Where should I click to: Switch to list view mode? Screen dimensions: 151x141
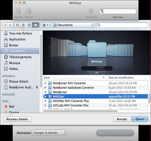pyautogui.click(x=23, y=25)
